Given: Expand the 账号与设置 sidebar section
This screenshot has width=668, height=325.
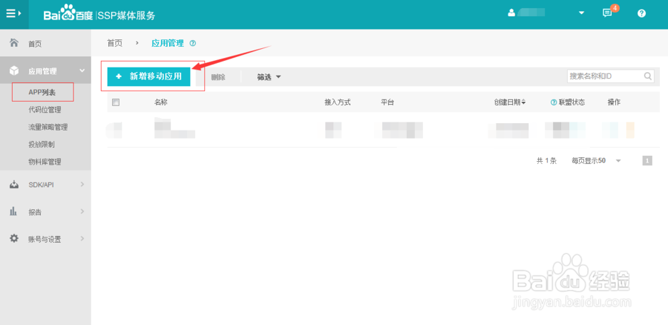Looking at the screenshot, I should 82,239.
